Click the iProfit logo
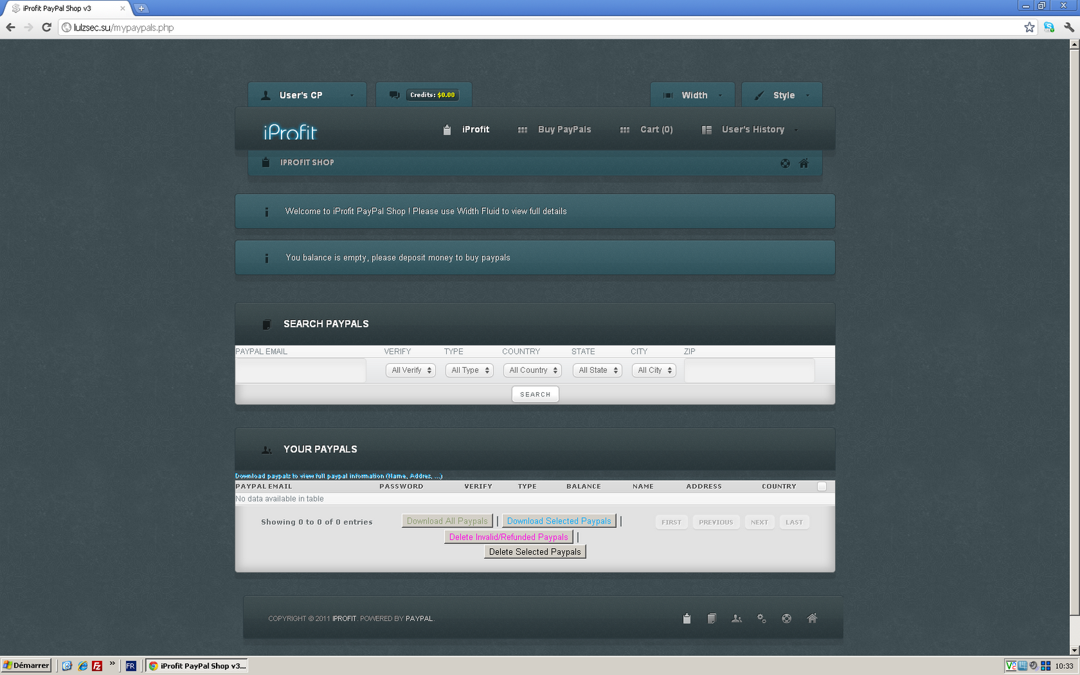 click(x=290, y=132)
